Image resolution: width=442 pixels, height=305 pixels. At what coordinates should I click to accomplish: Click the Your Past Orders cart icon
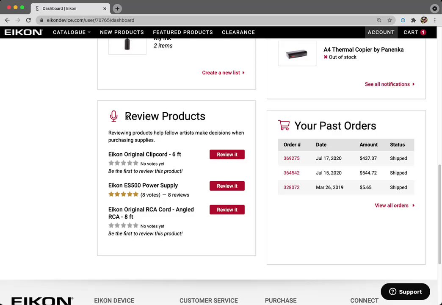coord(284,125)
